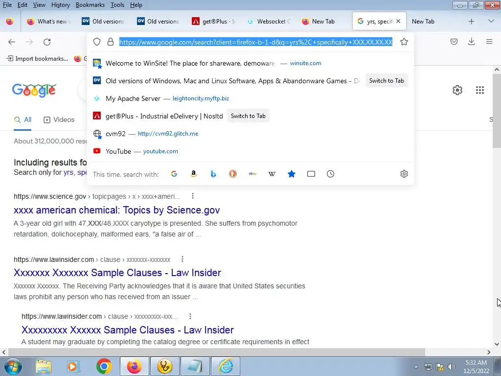Click the horizontal scrollbar at bottom

tap(216, 352)
